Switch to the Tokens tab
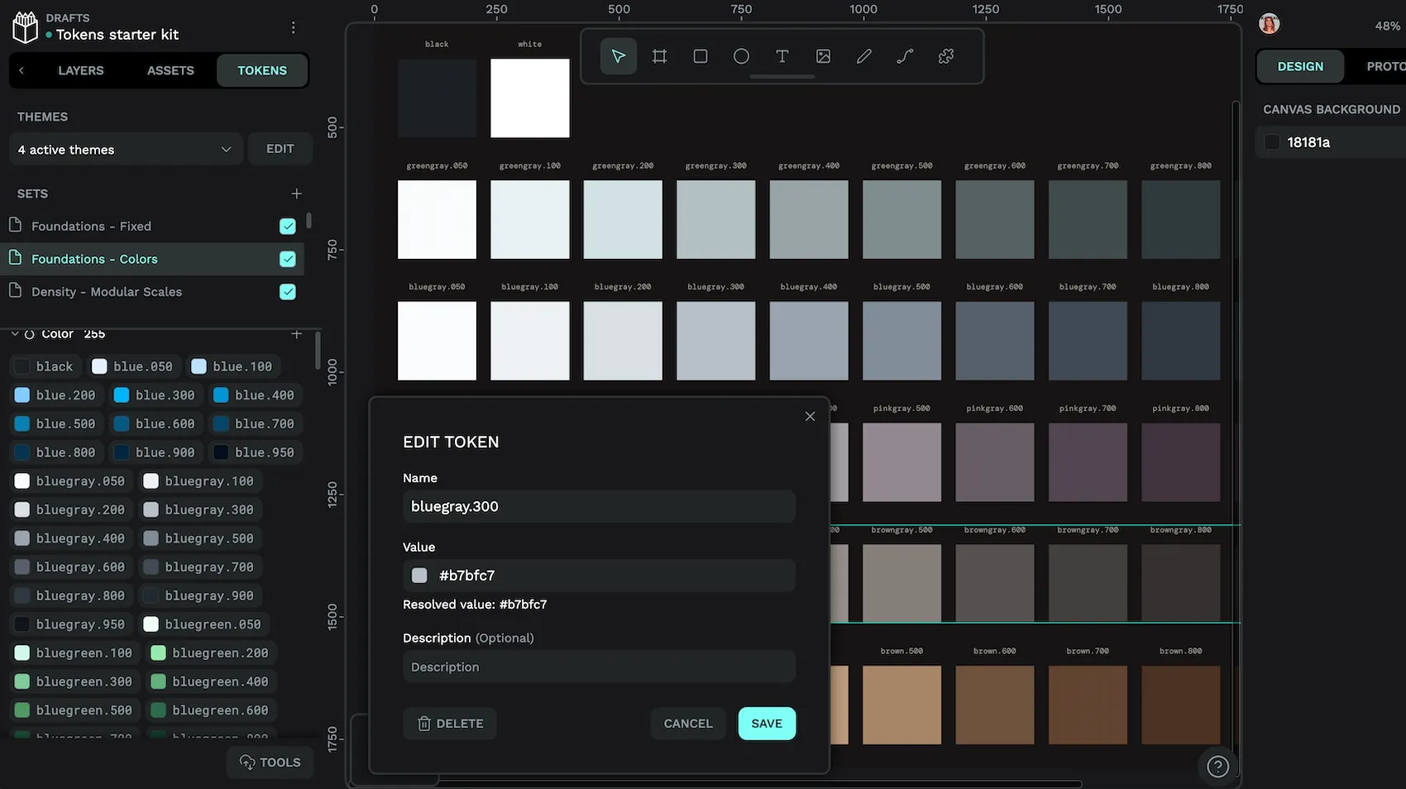Image resolution: width=1406 pixels, height=789 pixels. click(x=262, y=70)
